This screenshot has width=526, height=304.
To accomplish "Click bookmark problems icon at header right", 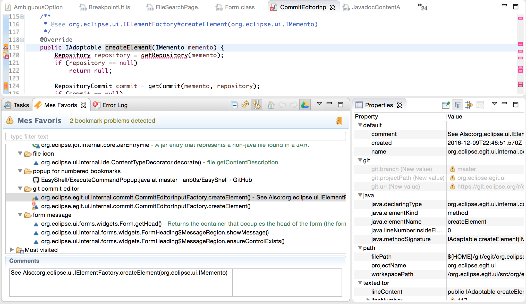I will (x=339, y=121).
